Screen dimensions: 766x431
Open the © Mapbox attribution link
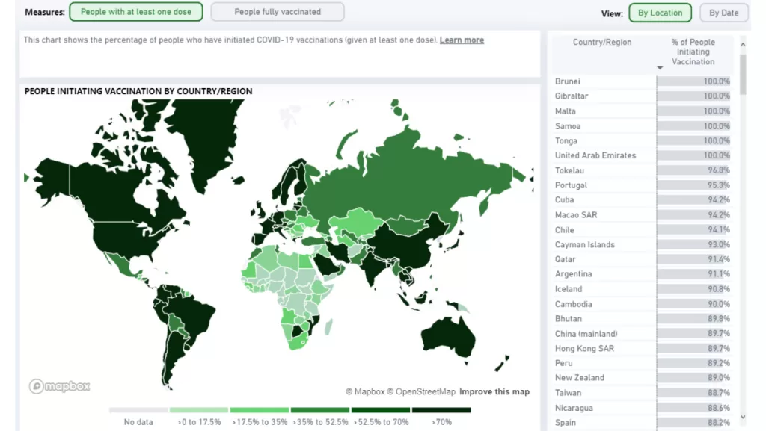[366, 391]
